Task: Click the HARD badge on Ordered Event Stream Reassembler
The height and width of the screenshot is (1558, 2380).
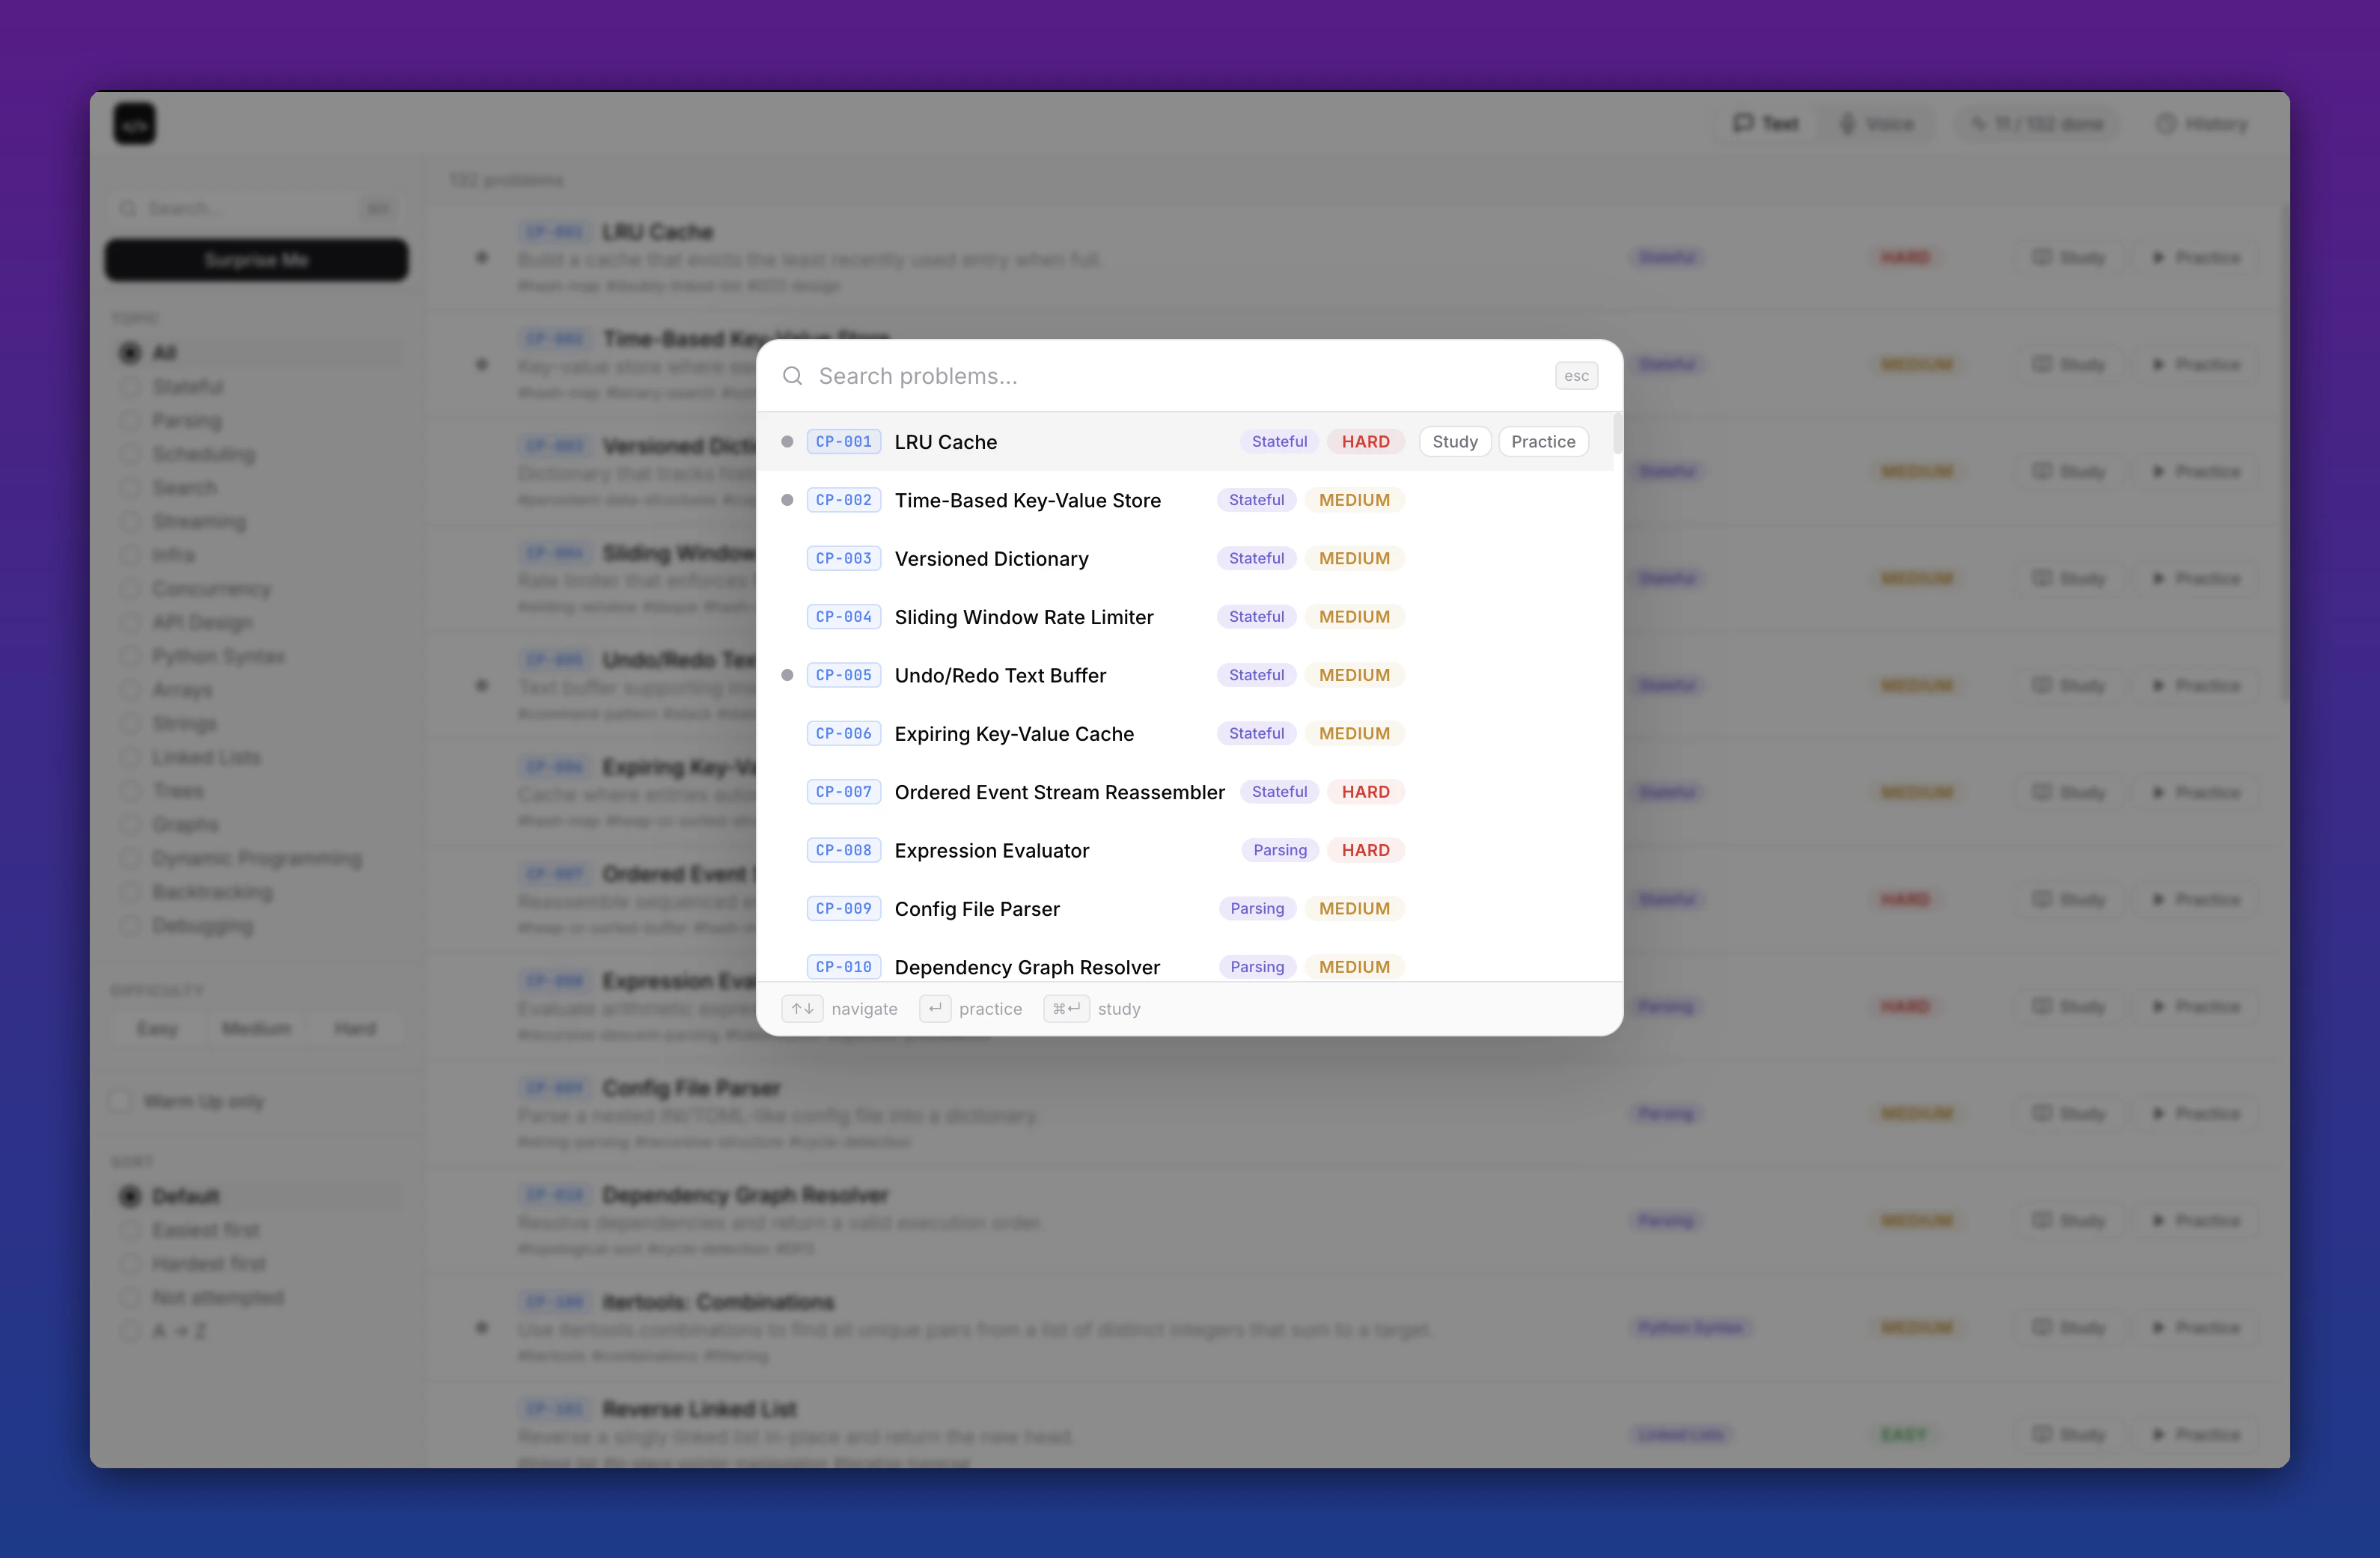Action: pyautogui.click(x=1365, y=792)
